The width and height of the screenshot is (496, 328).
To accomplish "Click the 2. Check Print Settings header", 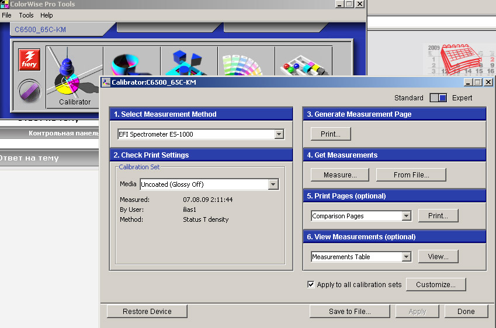I will pos(201,155).
